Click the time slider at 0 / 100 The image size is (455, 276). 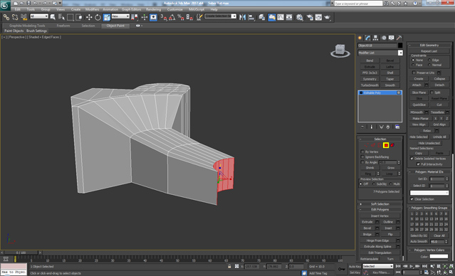(21, 253)
